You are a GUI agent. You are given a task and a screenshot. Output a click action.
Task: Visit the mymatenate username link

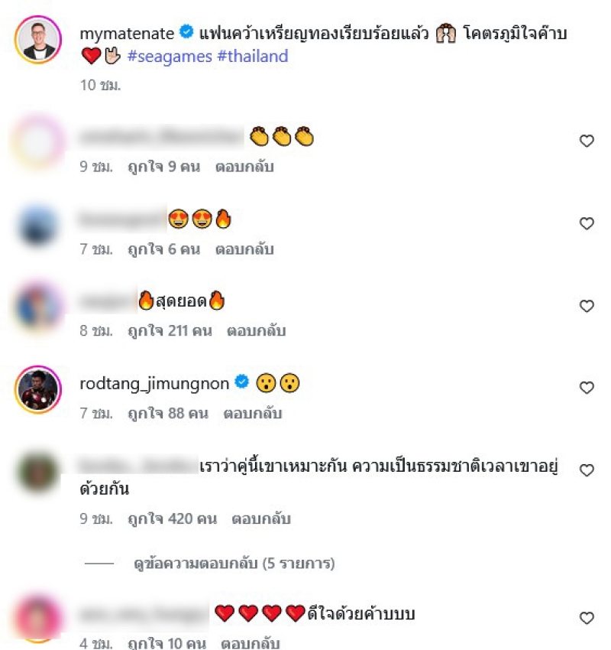coord(127,33)
